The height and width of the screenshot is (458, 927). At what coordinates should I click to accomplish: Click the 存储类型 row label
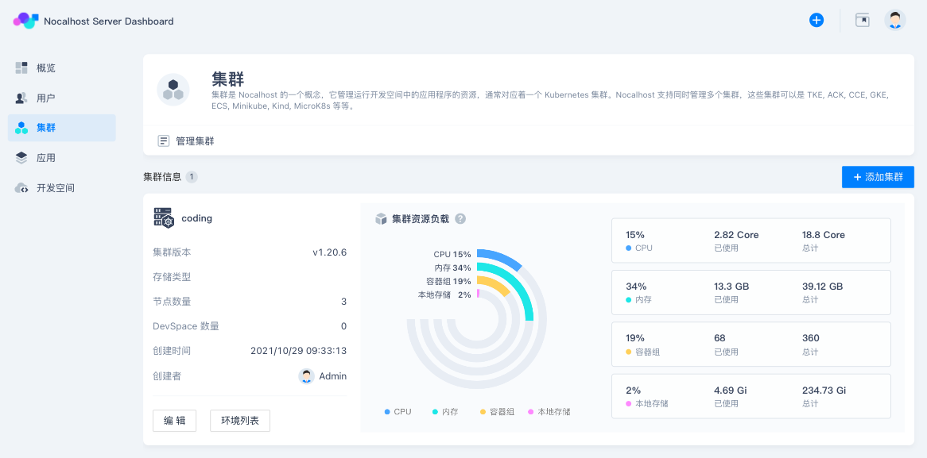coord(172,277)
